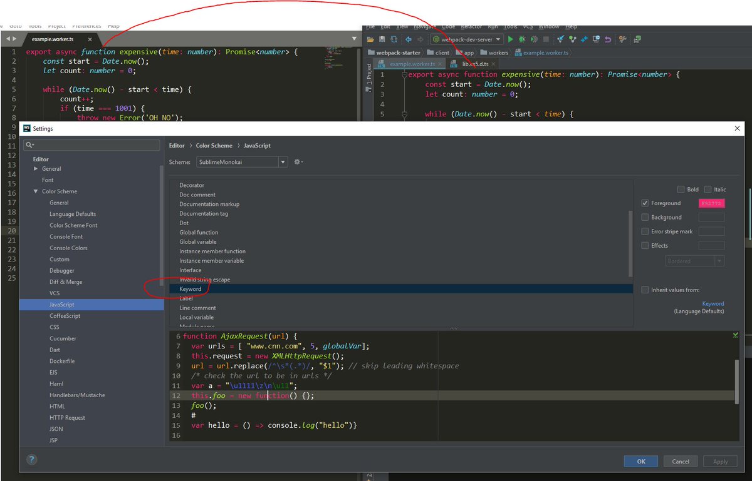
Task: Start debugging with the green bug icon
Action: click(522, 39)
